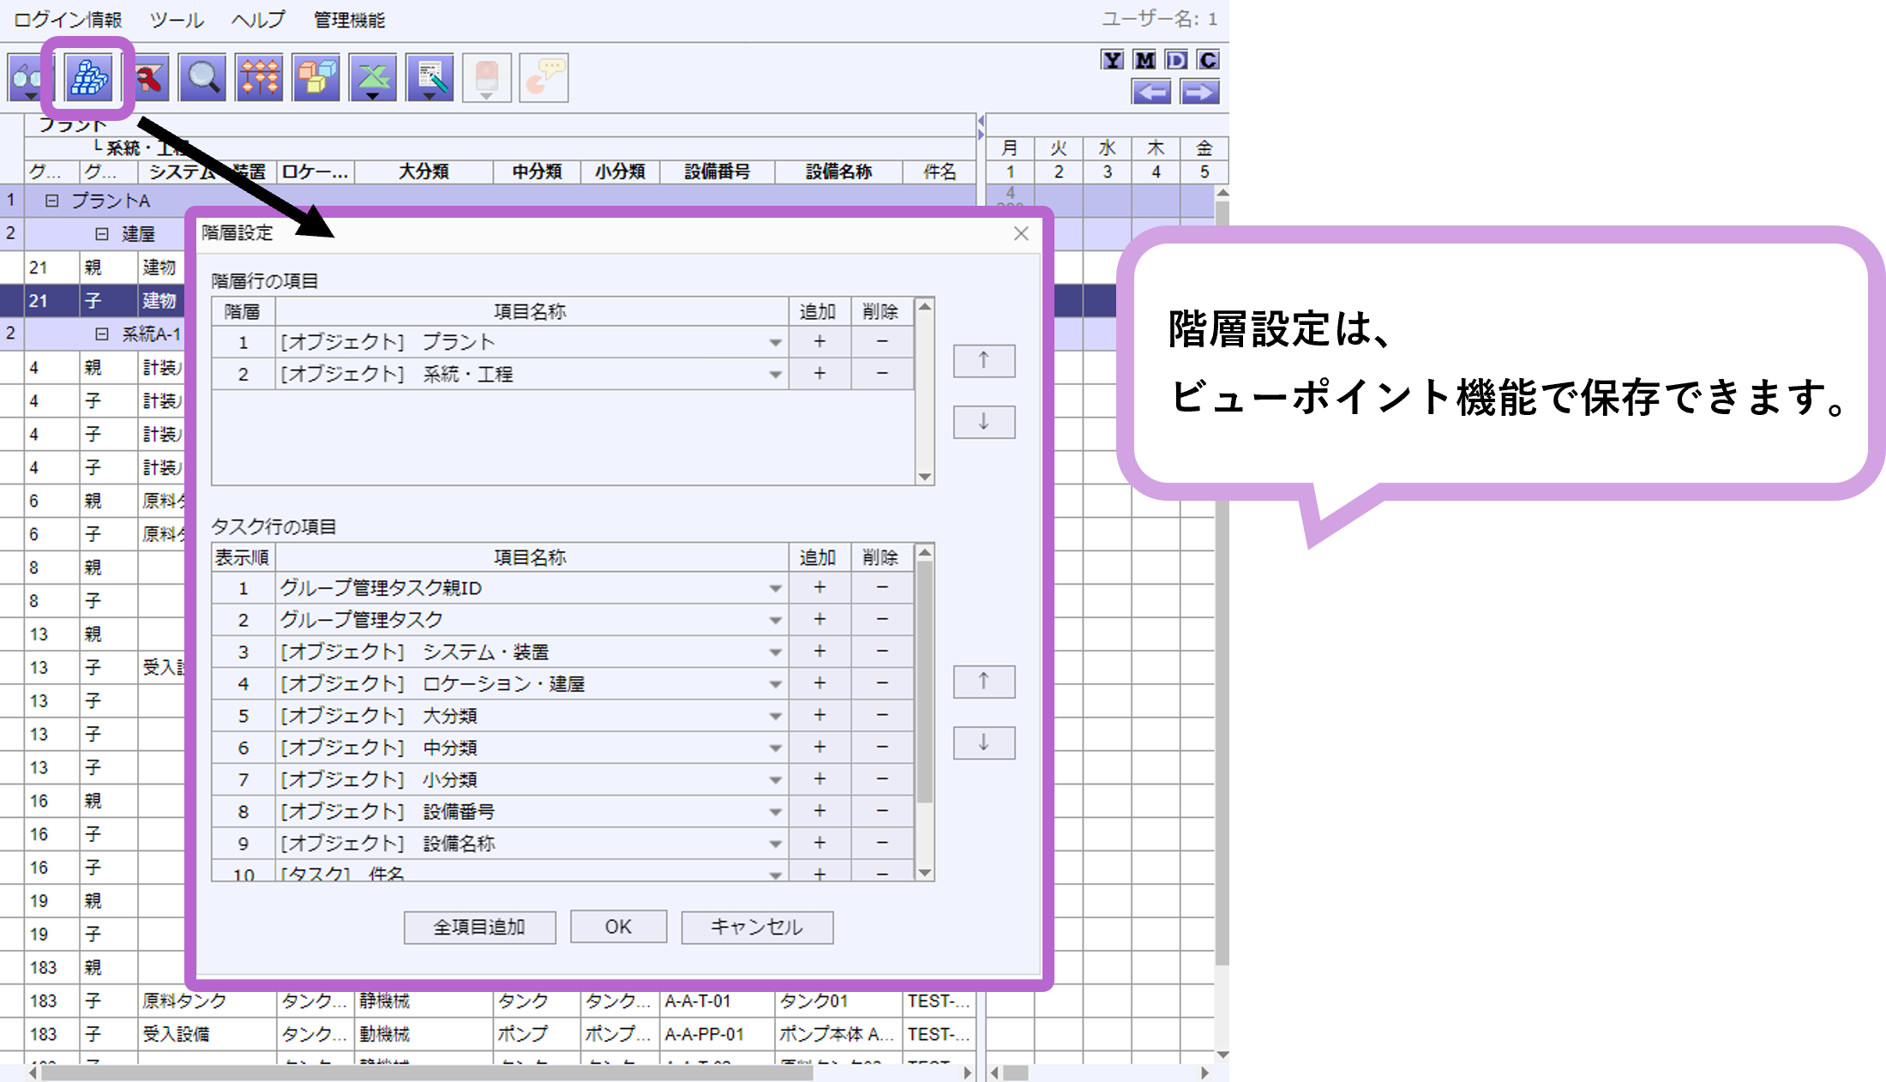Select the A-A-PP-01 equipment cell
Image resolution: width=1886 pixels, height=1082 pixels.
(717, 1035)
